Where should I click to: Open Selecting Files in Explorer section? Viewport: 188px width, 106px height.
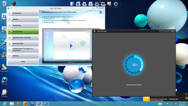tap(23, 38)
